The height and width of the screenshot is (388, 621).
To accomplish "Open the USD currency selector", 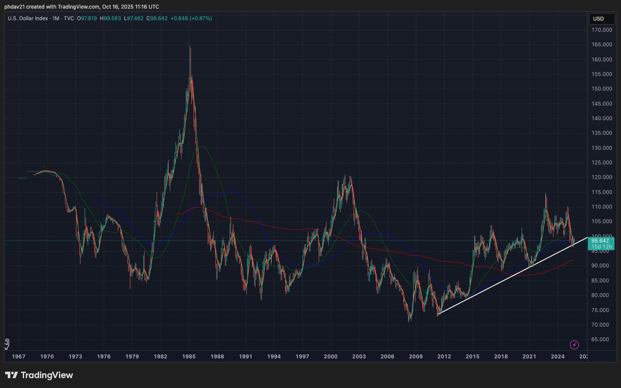I will 601,18.
